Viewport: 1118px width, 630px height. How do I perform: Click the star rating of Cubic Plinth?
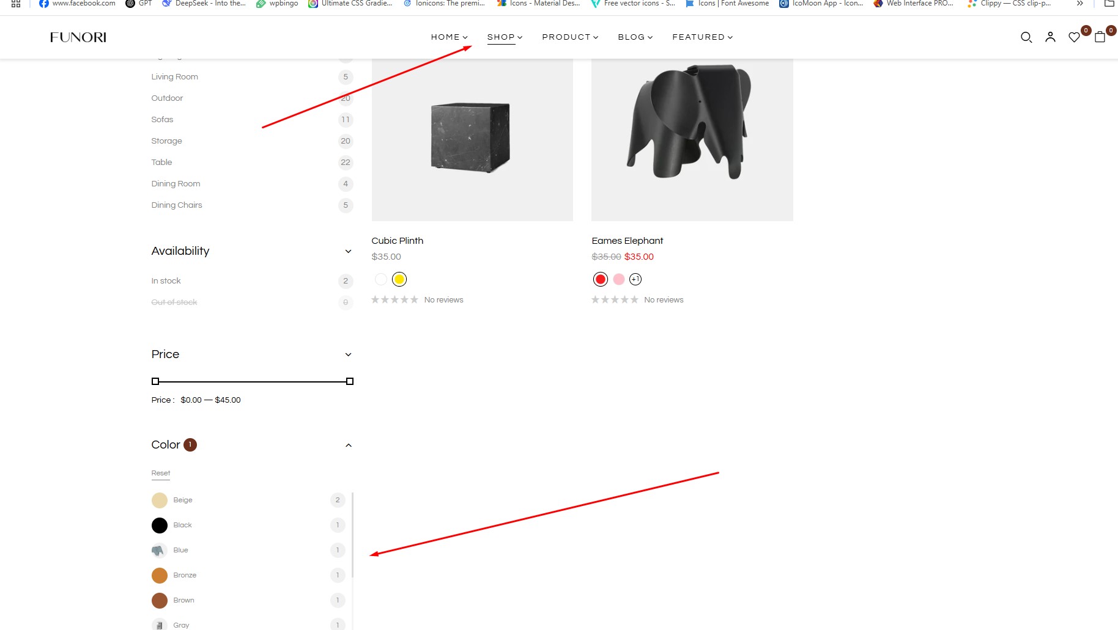pos(394,299)
